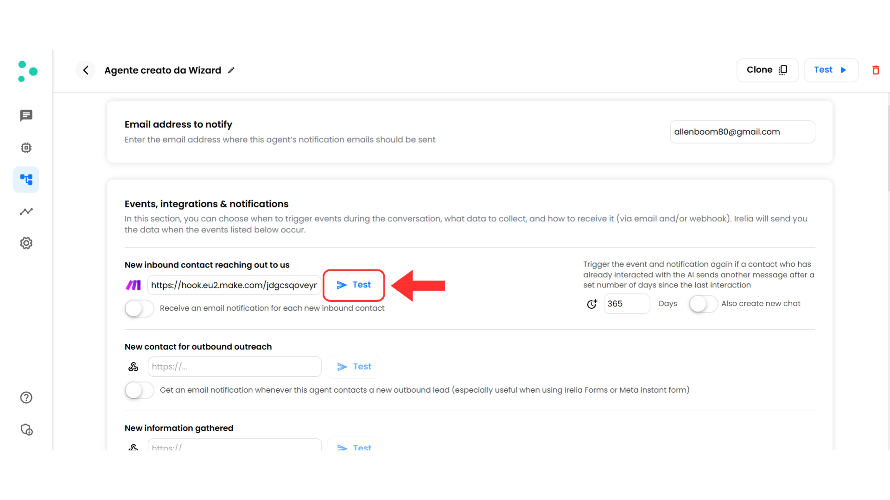
Task: Turn on the Also create new chat toggle
Action: 703,304
